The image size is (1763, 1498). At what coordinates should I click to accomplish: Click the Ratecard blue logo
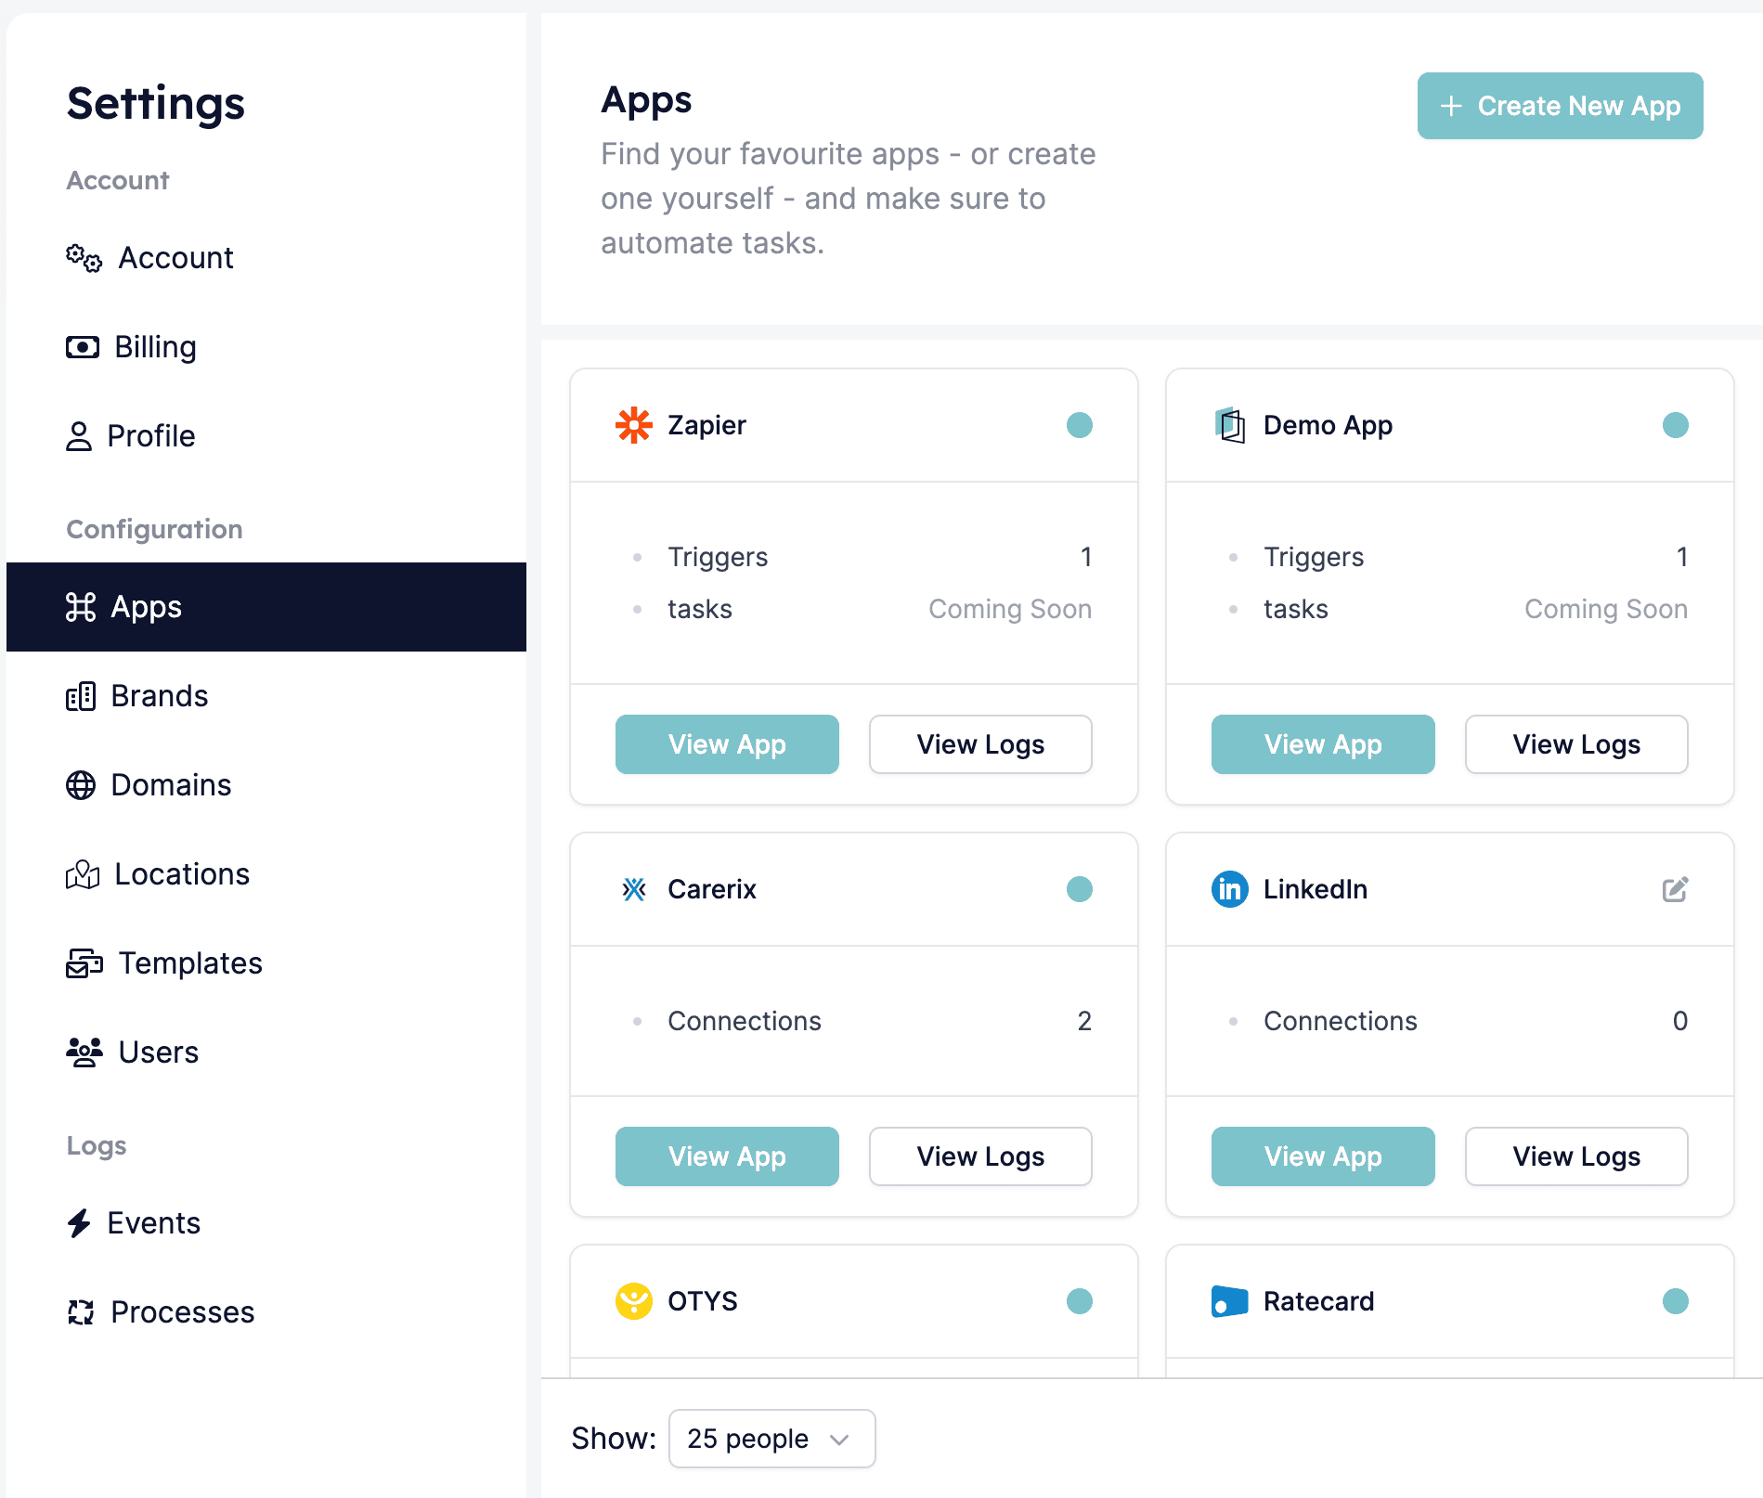1230,1301
